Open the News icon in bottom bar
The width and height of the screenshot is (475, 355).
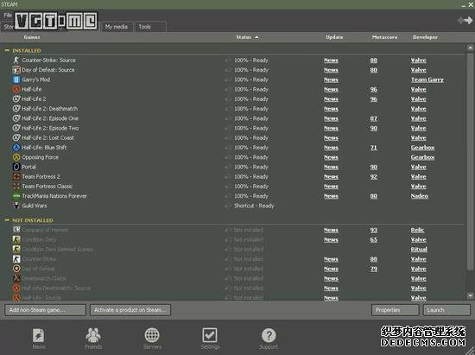[x=39, y=336]
